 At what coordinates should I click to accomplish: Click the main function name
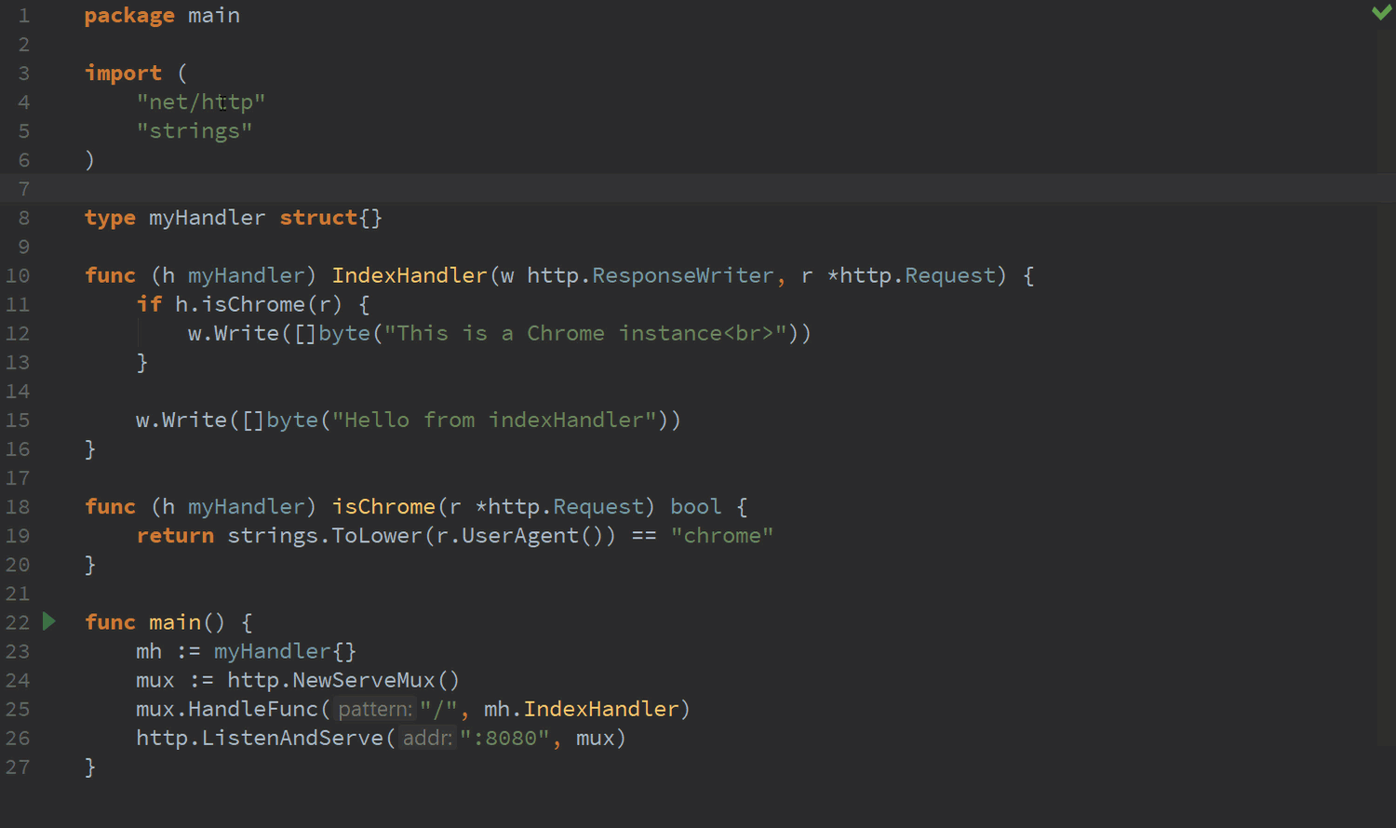(x=175, y=622)
